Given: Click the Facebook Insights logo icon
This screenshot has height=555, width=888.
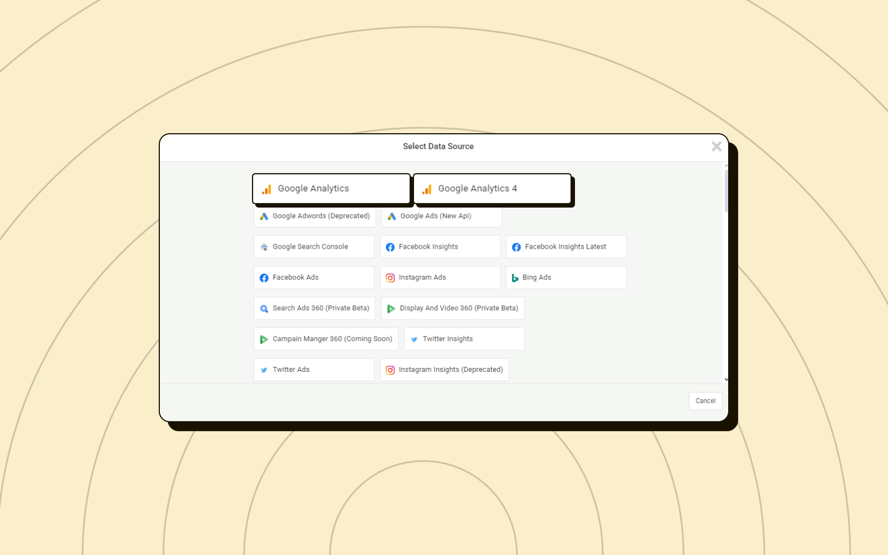Looking at the screenshot, I should pyautogui.click(x=390, y=247).
